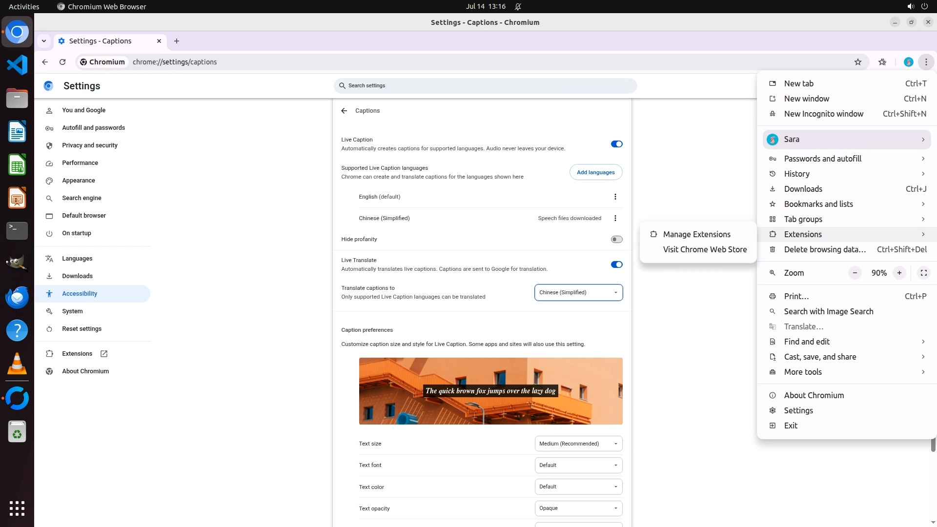Turn off the Live Caption toggle
The image size is (937, 527).
click(616, 144)
